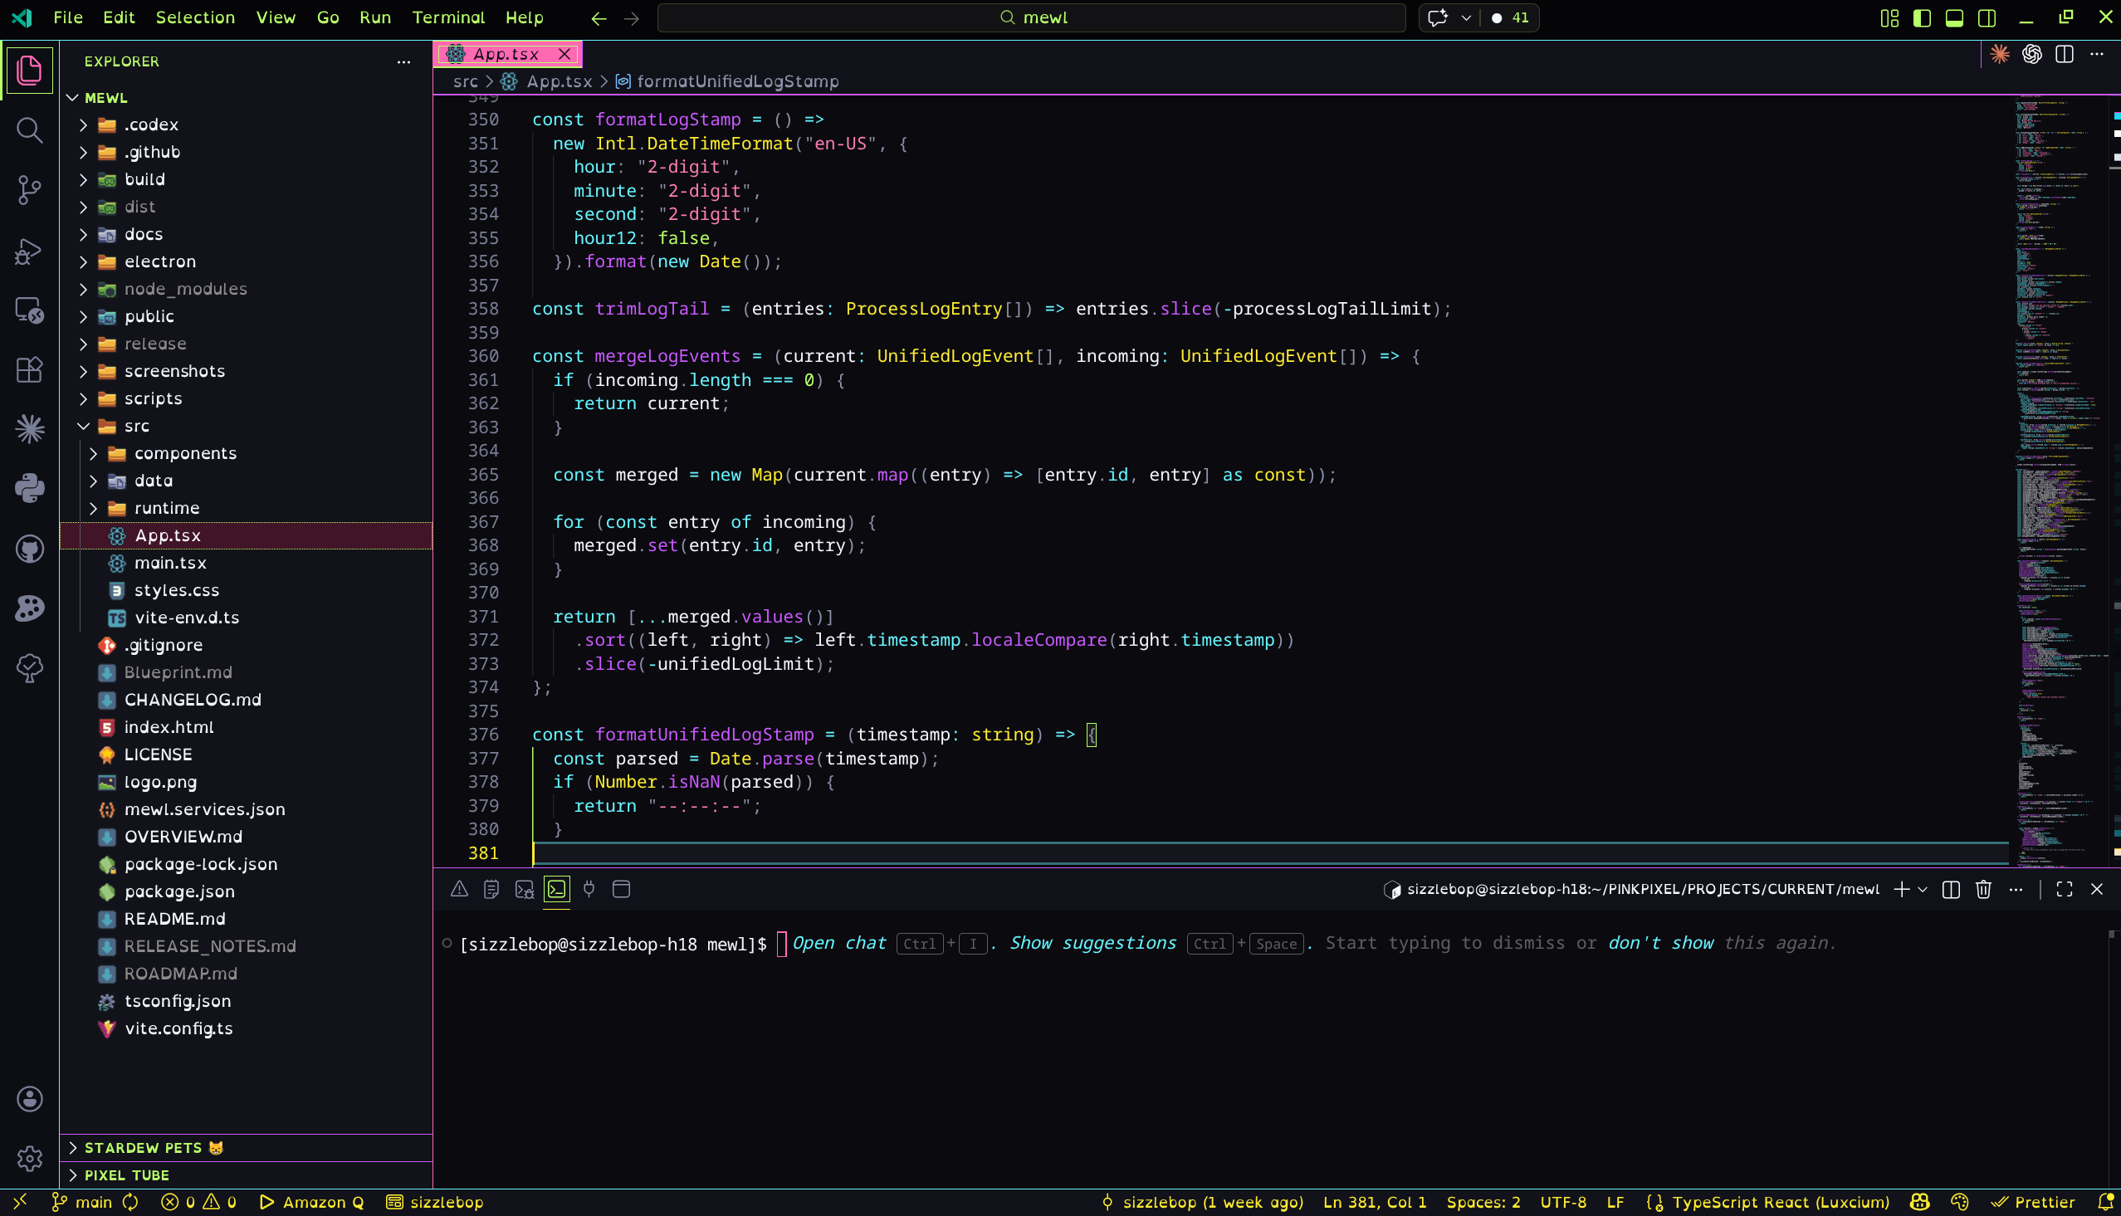Image resolution: width=2121 pixels, height=1216 pixels.
Task: Collapse the src folder
Action: tap(136, 426)
